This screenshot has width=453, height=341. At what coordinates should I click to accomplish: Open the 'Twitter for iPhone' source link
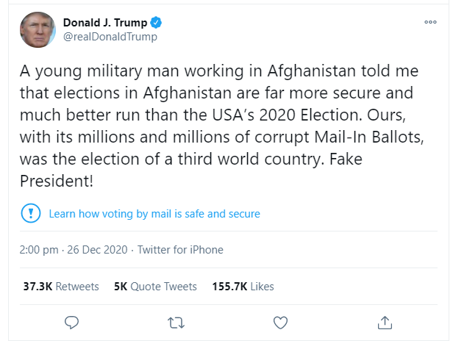pos(180,250)
